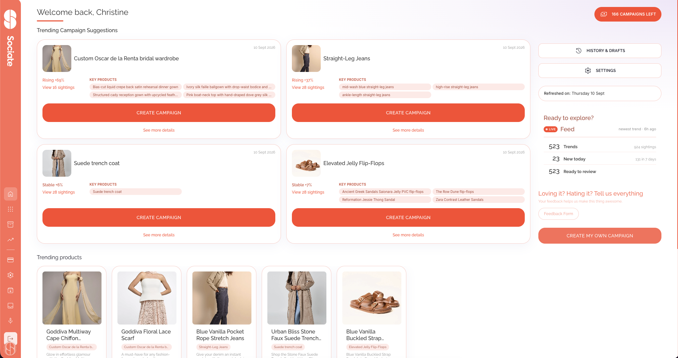The width and height of the screenshot is (678, 358).
Task: View 16 sightings link
Action: (58, 88)
